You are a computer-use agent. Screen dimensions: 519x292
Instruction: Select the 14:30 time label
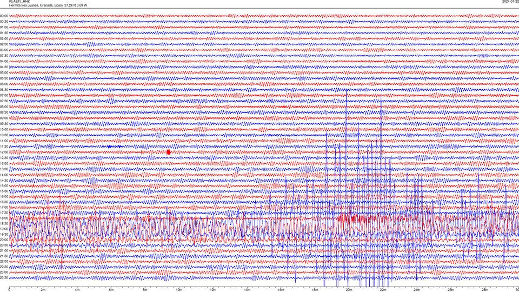click(x=4, y=181)
